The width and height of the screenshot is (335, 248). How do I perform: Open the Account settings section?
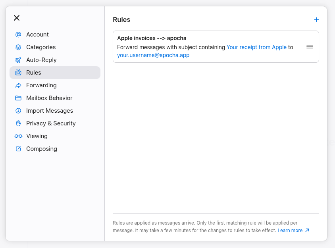click(55, 35)
